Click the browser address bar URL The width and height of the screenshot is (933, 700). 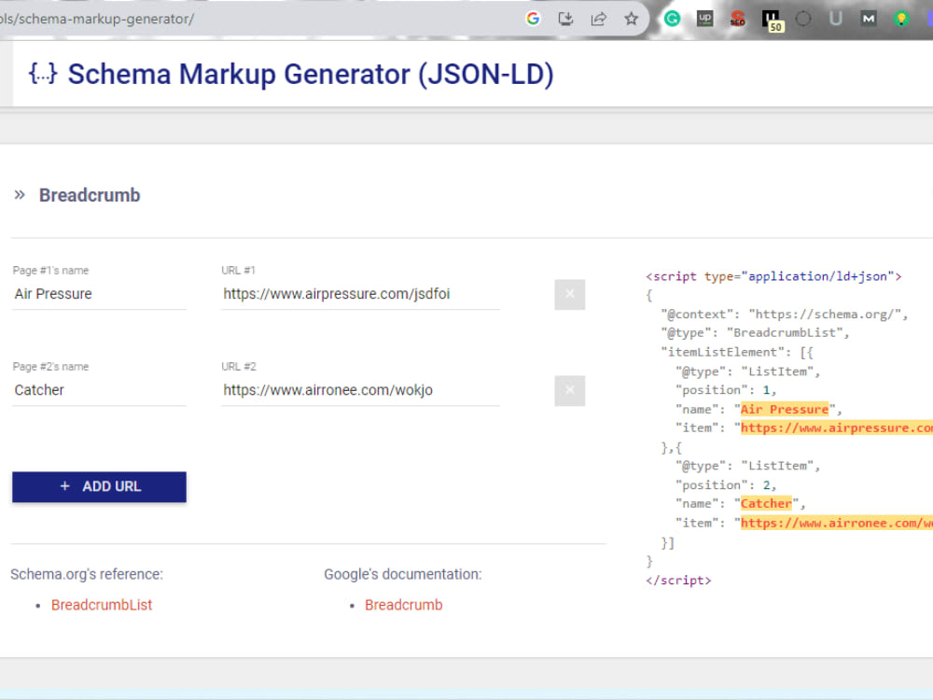click(x=97, y=19)
